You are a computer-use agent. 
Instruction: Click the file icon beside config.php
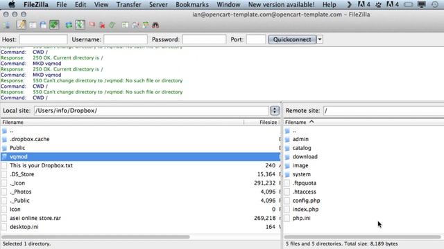287,201
